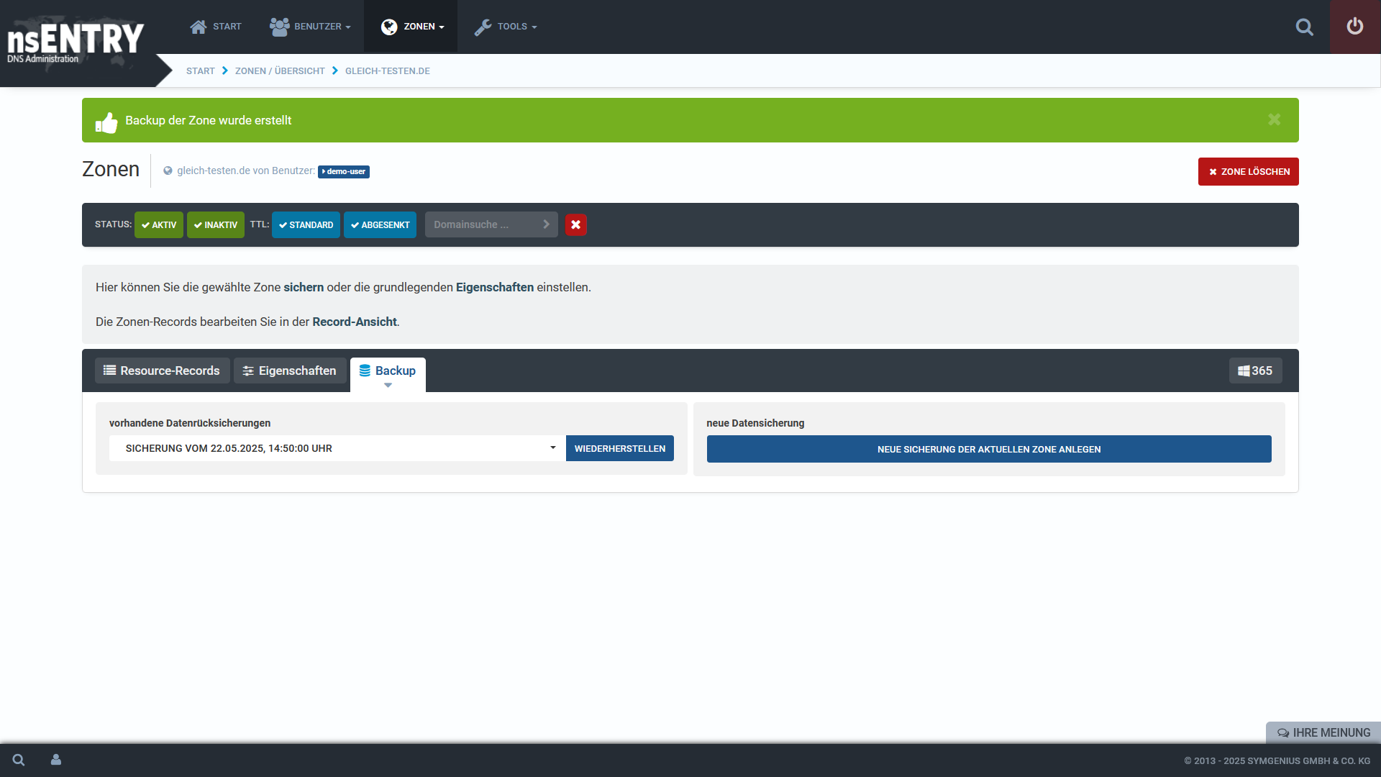Screen dimensions: 1381x777
Task: Click the power/logout icon top right
Action: click(1355, 27)
